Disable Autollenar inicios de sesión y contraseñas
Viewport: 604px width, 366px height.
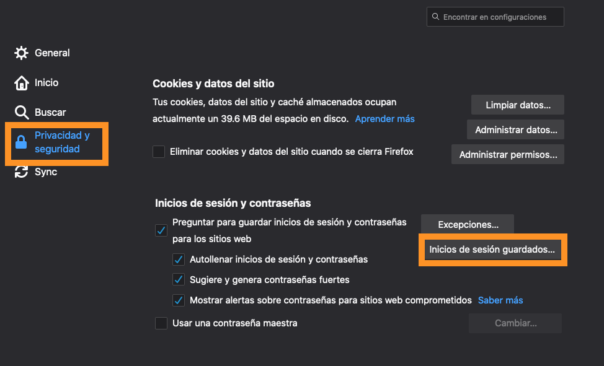click(179, 259)
